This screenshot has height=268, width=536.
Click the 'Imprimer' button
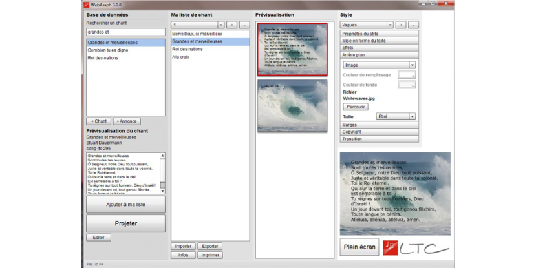[x=210, y=255]
